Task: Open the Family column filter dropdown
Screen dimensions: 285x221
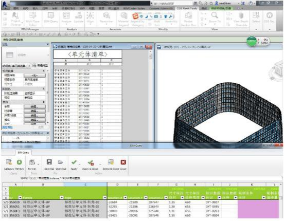Action: [62, 197]
